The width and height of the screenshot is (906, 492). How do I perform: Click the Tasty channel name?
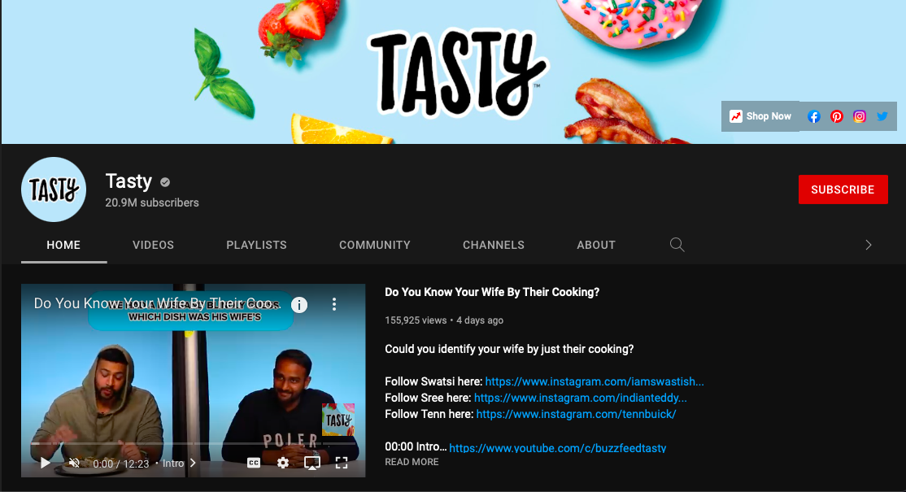click(128, 181)
